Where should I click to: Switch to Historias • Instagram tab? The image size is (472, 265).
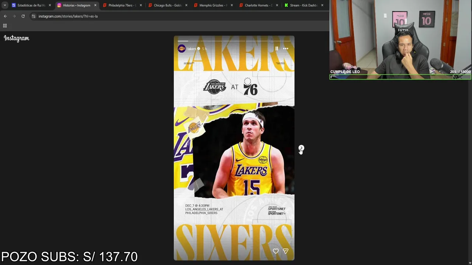click(x=76, y=5)
